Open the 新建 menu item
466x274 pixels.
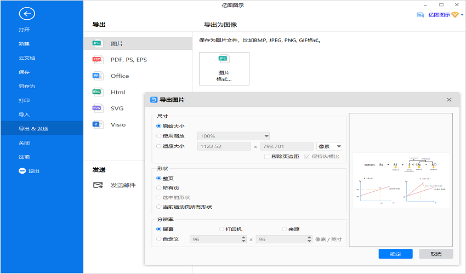tap(24, 44)
